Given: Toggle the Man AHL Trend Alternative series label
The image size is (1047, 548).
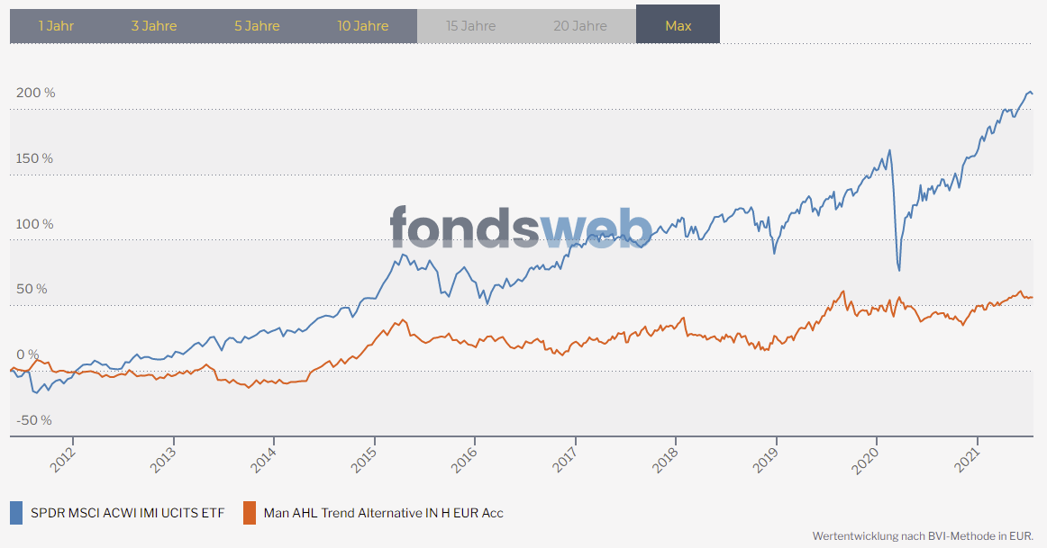Looking at the screenshot, I should tap(383, 513).
